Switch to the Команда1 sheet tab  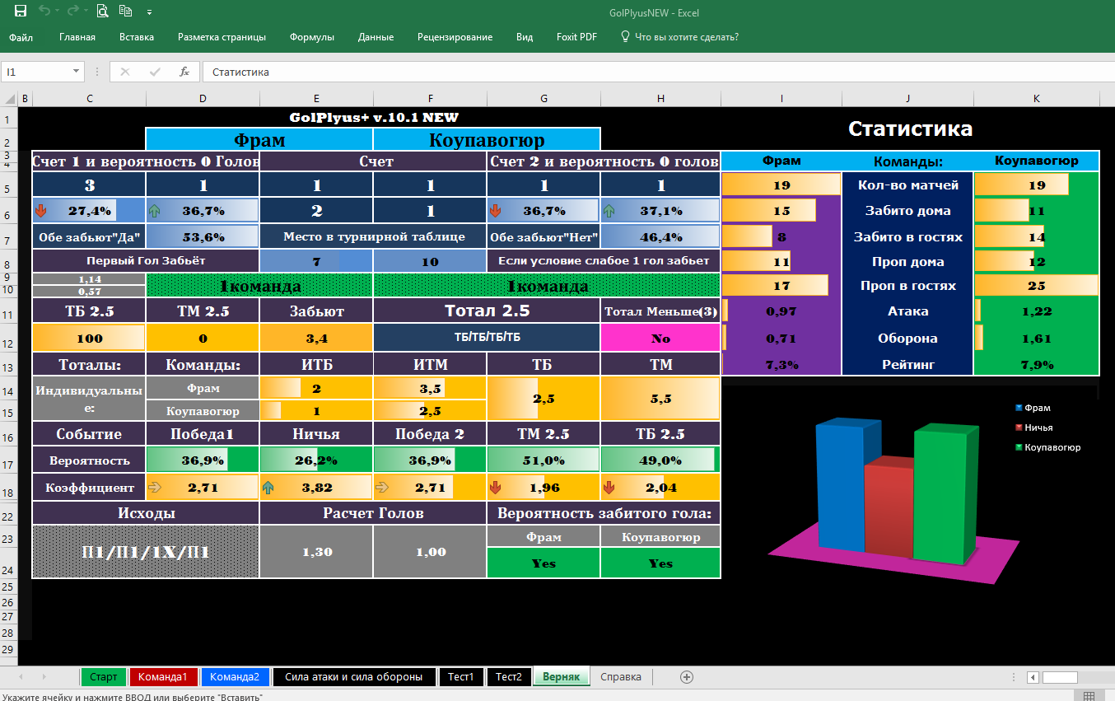click(x=163, y=677)
